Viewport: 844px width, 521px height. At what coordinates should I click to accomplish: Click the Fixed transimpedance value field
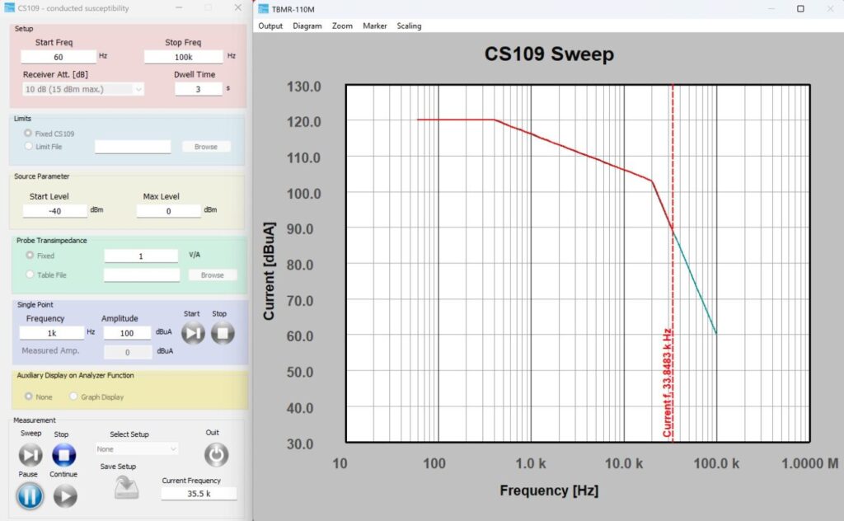(141, 256)
